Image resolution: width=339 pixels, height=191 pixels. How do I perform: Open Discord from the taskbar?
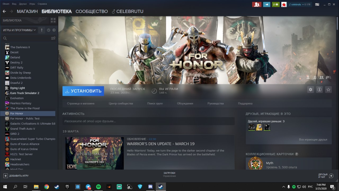(150, 186)
